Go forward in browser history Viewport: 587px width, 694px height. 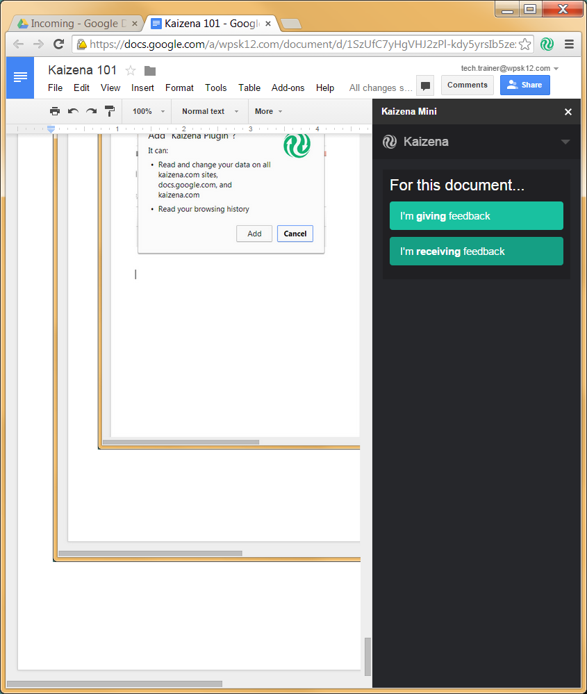[38, 44]
